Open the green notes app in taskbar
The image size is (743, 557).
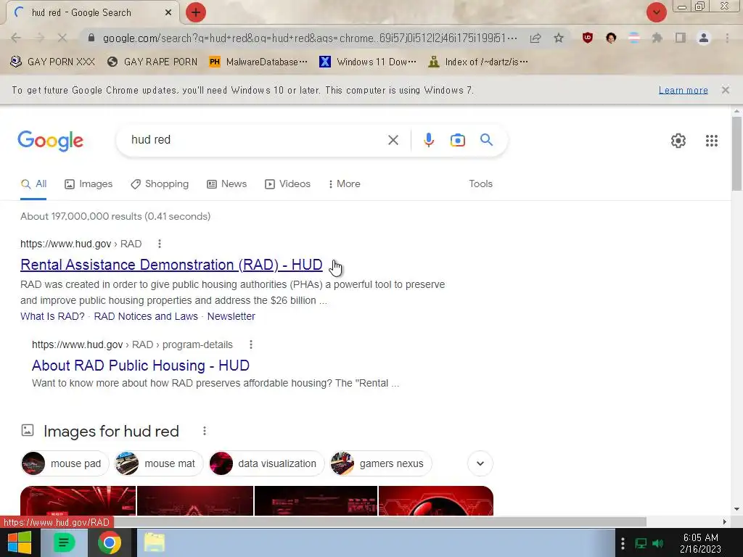tap(64, 542)
